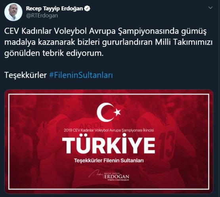This screenshot has width=220, height=197.
Task: Click the round profile avatar photo
Action: [13, 12]
